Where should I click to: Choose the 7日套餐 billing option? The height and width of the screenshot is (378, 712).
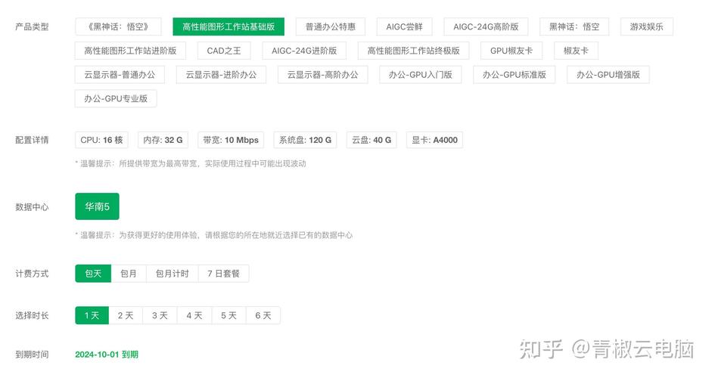coord(223,274)
